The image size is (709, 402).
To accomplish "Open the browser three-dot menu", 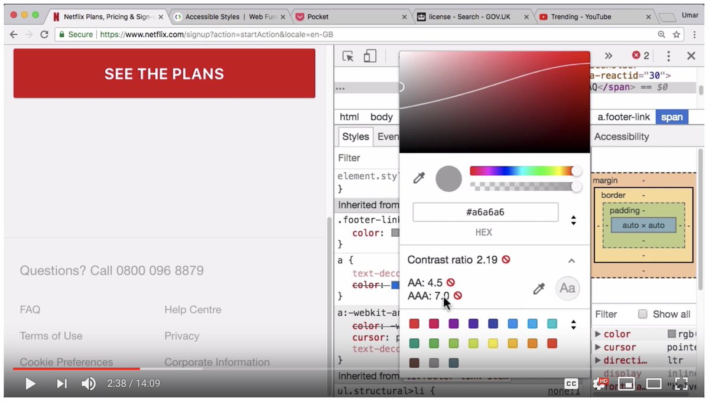I will click(695, 34).
